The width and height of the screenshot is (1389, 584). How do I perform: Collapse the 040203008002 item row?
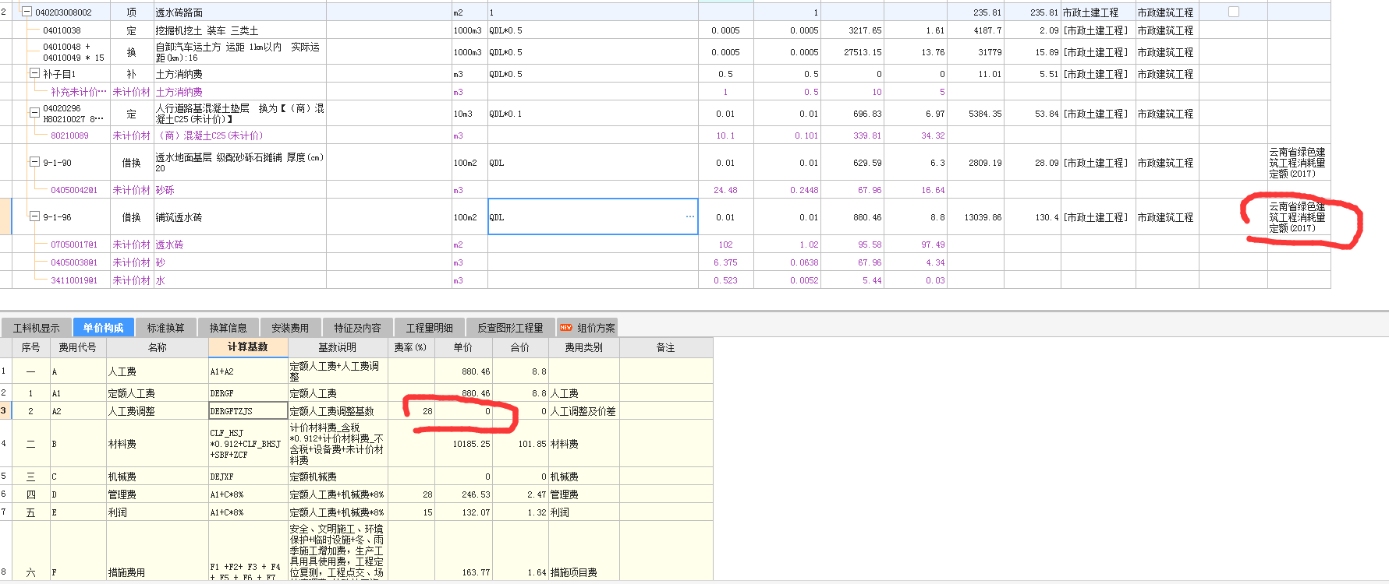point(27,12)
